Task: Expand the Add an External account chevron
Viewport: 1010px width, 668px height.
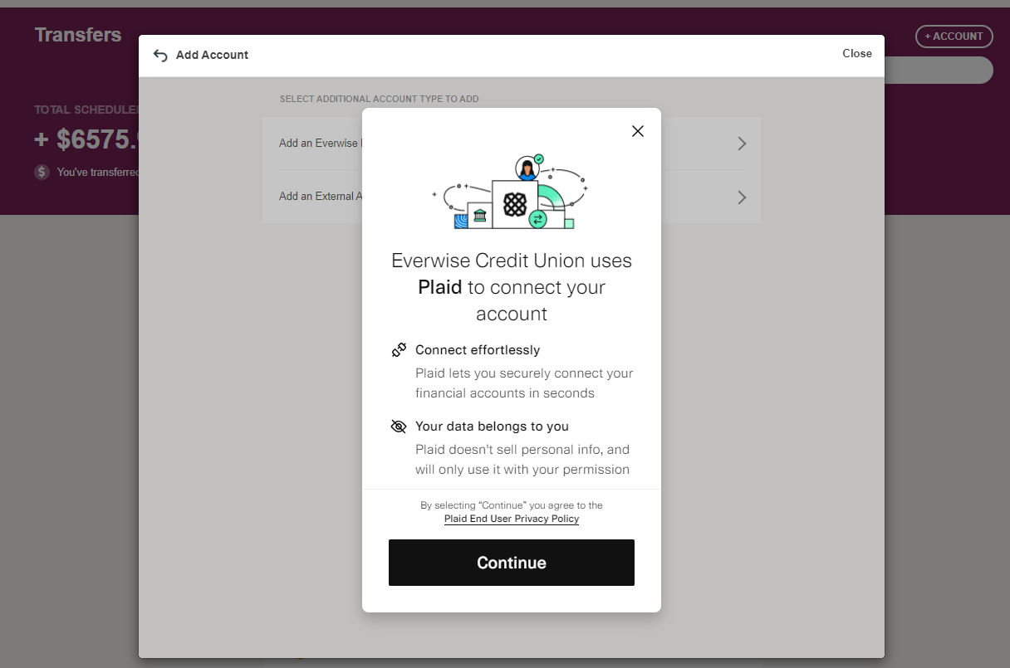Action: [x=742, y=197]
